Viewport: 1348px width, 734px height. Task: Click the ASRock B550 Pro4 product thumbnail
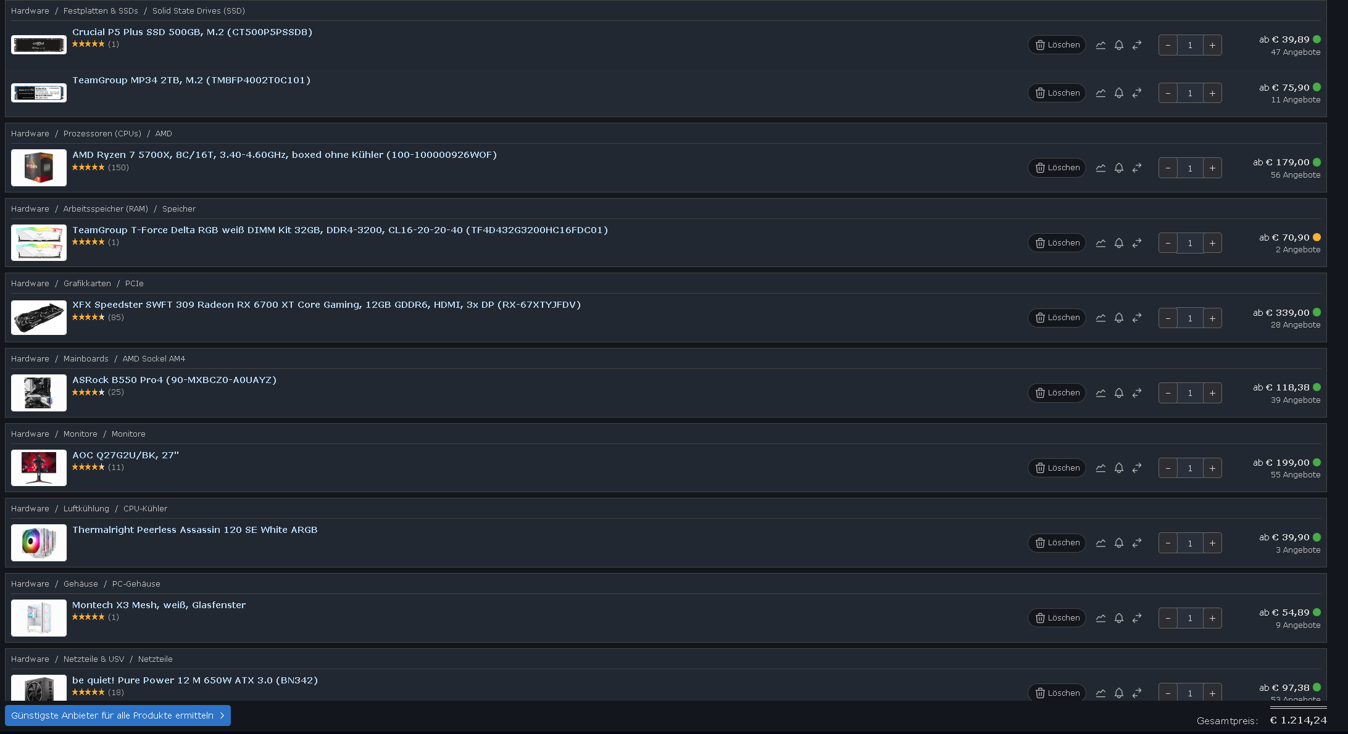pyautogui.click(x=39, y=393)
